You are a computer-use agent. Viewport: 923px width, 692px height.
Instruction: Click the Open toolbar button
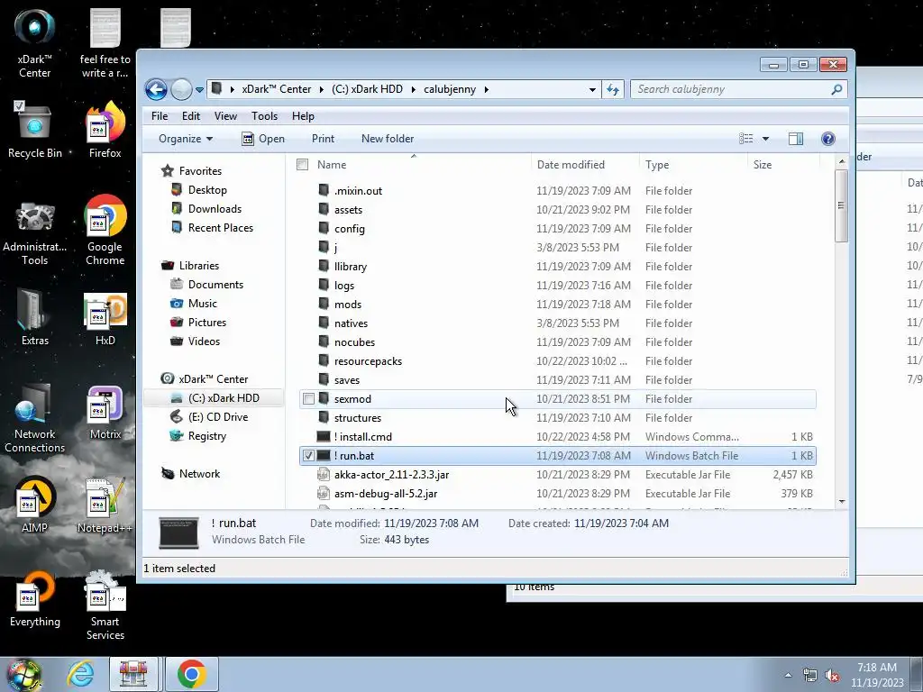(263, 139)
